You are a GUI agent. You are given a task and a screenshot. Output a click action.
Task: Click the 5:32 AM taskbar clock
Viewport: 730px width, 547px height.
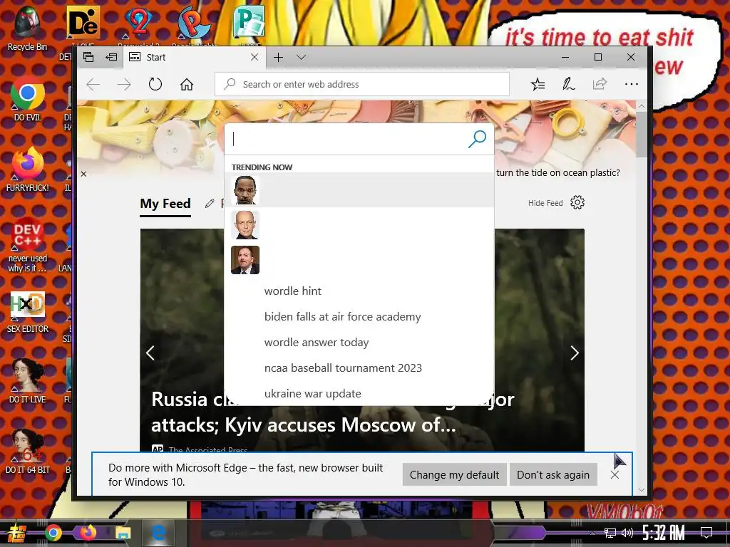coord(664,533)
